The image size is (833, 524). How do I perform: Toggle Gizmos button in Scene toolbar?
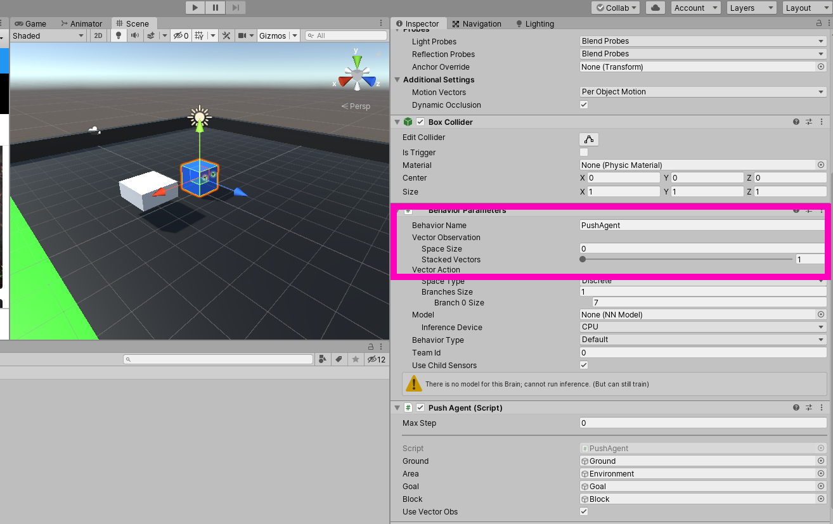(x=273, y=35)
